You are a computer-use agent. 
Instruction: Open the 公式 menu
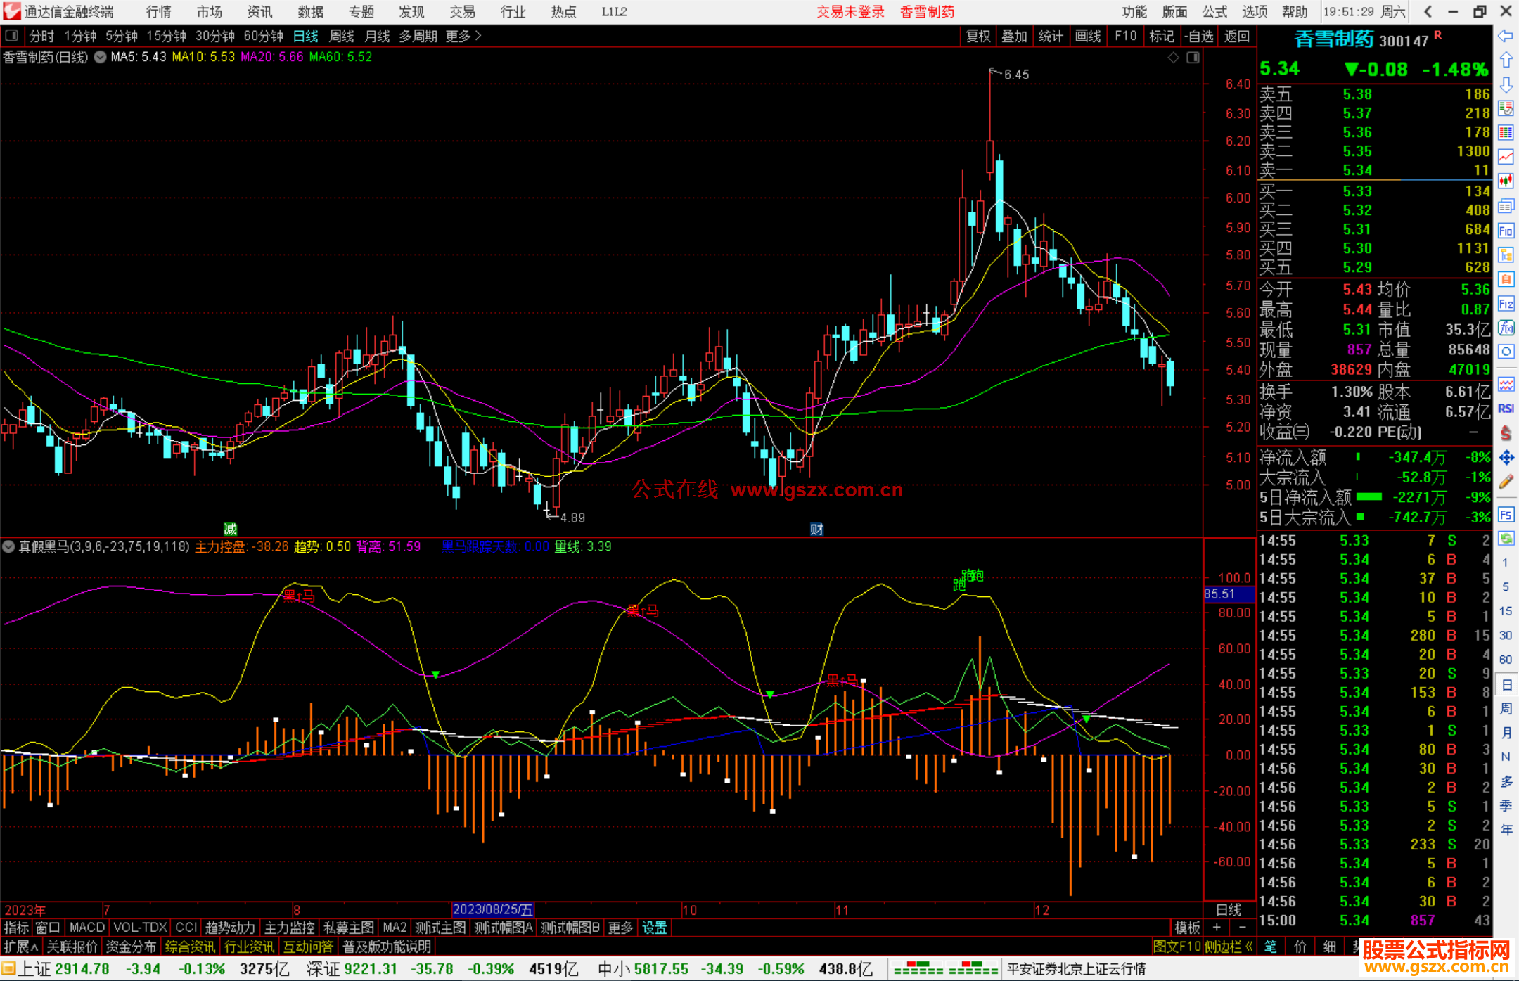click(1214, 12)
